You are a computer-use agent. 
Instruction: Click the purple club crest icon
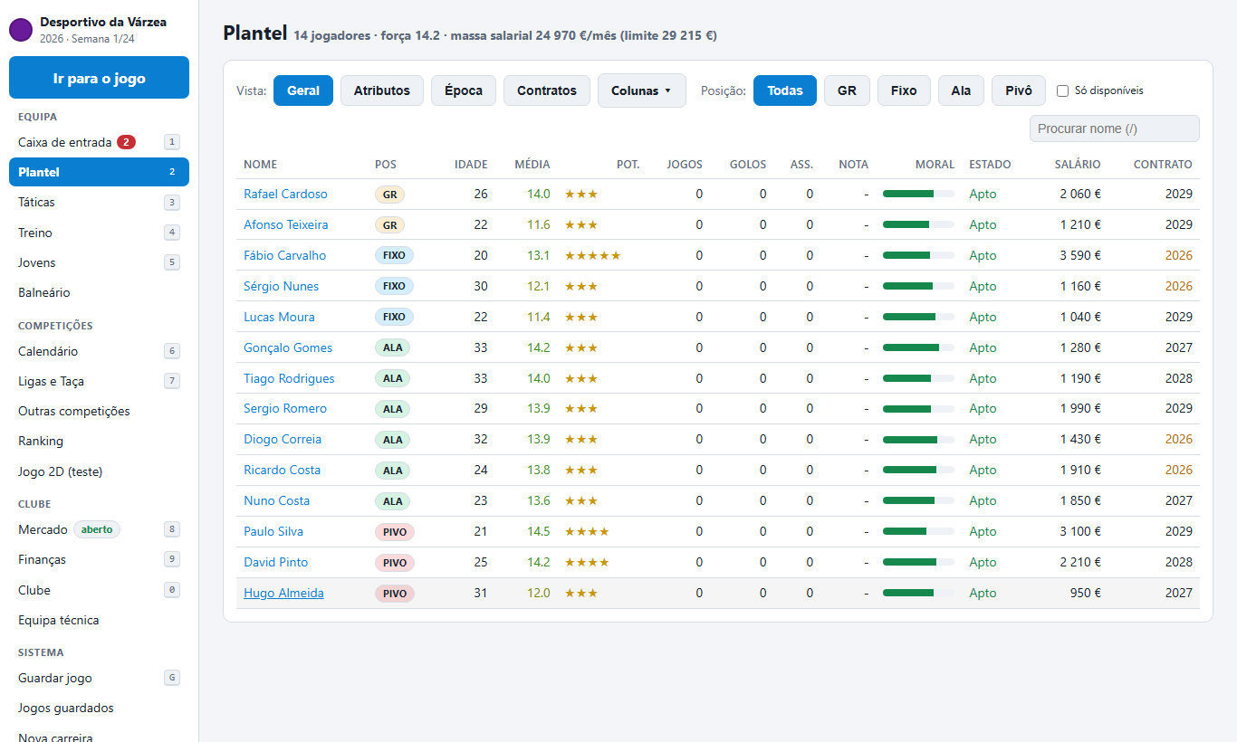click(21, 30)
